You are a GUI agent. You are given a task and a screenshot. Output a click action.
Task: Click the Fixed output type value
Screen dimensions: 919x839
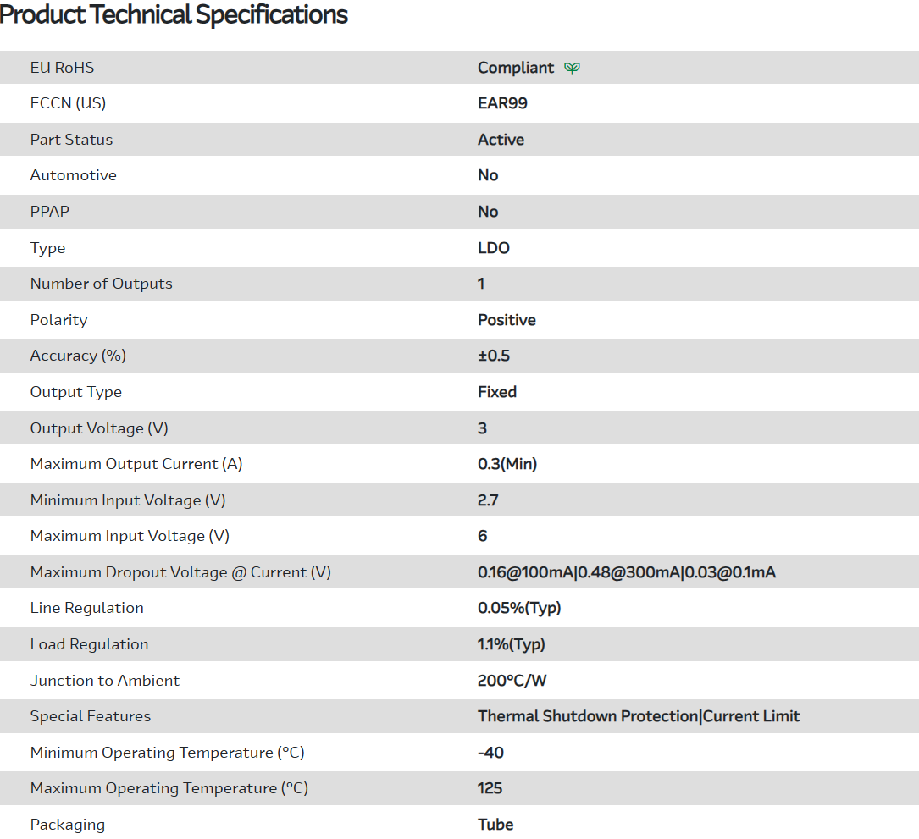coord(496,392)
